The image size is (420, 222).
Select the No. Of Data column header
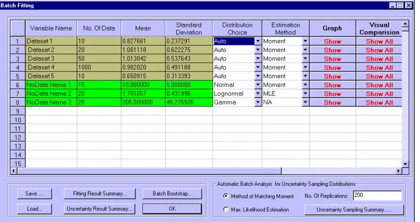[x=99, y=28]
